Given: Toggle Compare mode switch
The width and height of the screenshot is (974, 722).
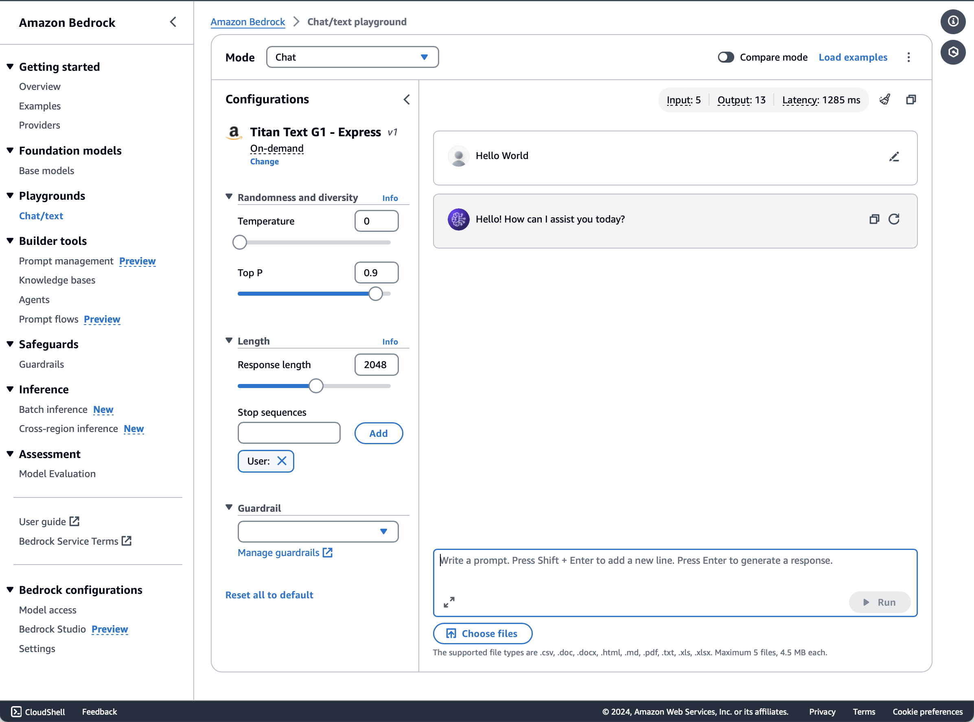Looking at the screenshot, I should [x=726, y=57].
